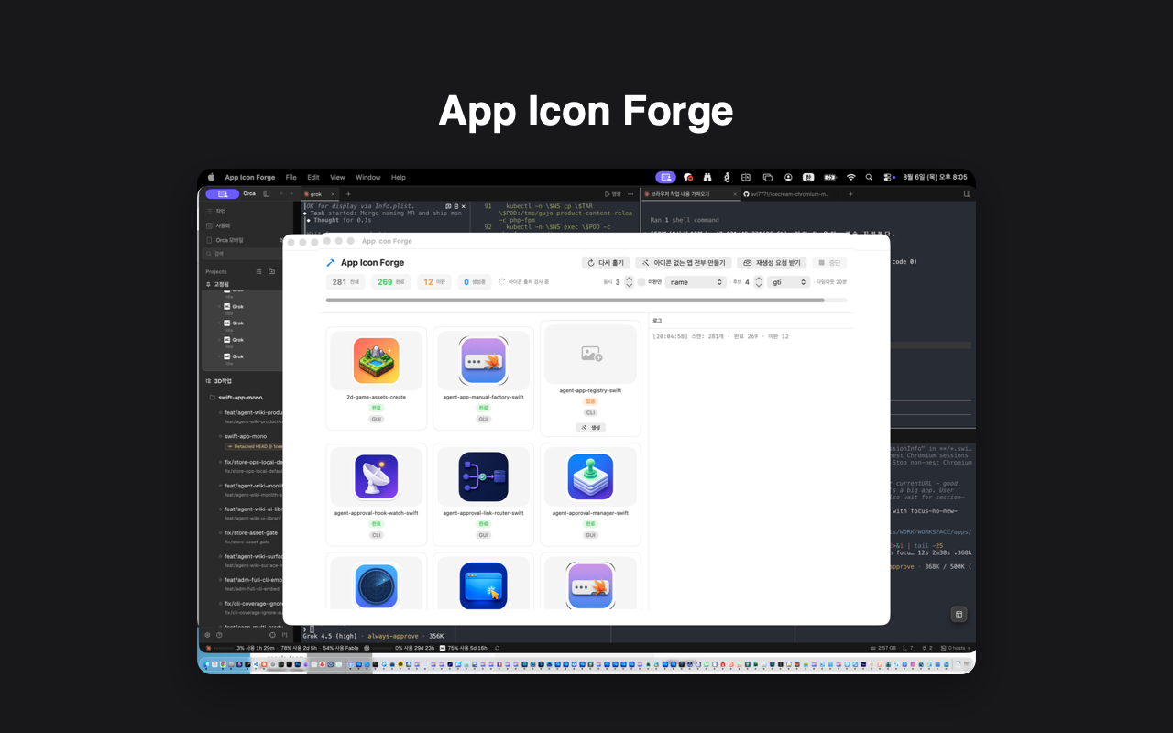This screenshot has width=1173, height=733.
Task: Click new folder icon beside Projects
Action: pyautogui.click(x=272, y=272)
